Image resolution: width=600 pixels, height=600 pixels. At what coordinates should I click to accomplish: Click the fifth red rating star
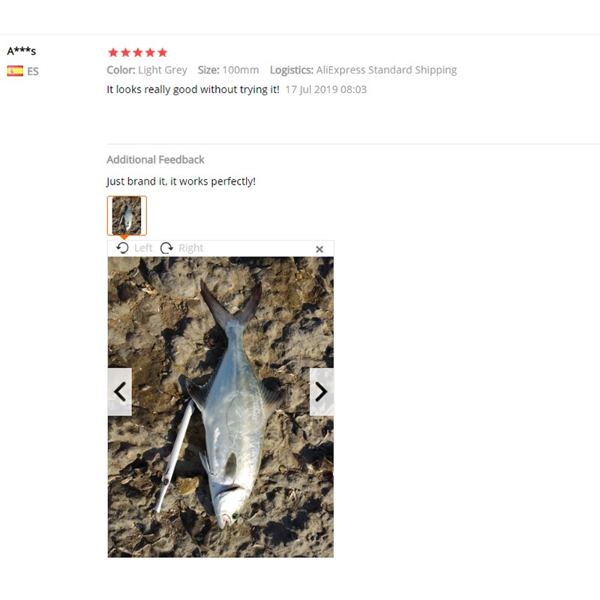pyautogui.click(x=163, y=52)
